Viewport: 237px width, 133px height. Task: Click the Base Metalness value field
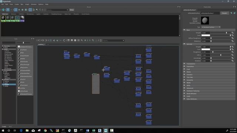tap(206, 41)
